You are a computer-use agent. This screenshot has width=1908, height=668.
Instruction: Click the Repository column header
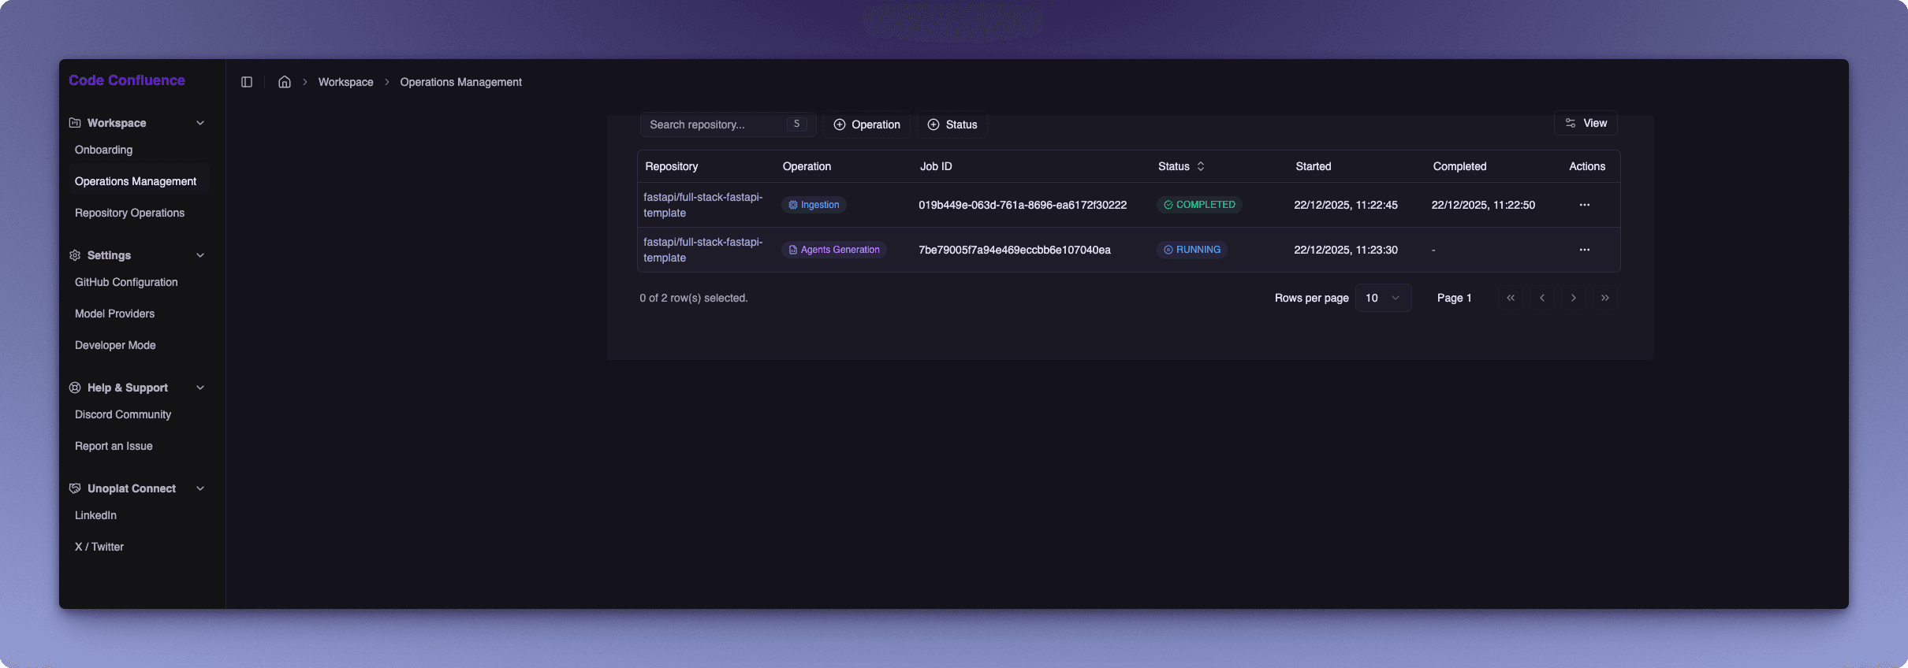click(672, 166)
